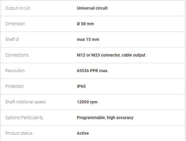186x141 pixels.
Task: Select the 'Dimension' row label
Action: pyautogui.click(x=15, y=24)
